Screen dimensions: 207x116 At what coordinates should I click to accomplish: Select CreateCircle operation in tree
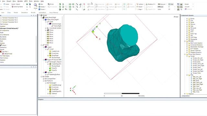point(55,51)
